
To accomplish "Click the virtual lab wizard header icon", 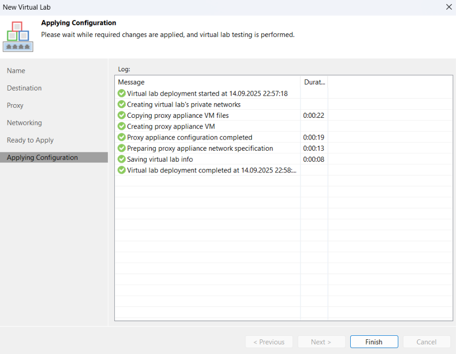I will pyautogui.click(x=18, y=36).
